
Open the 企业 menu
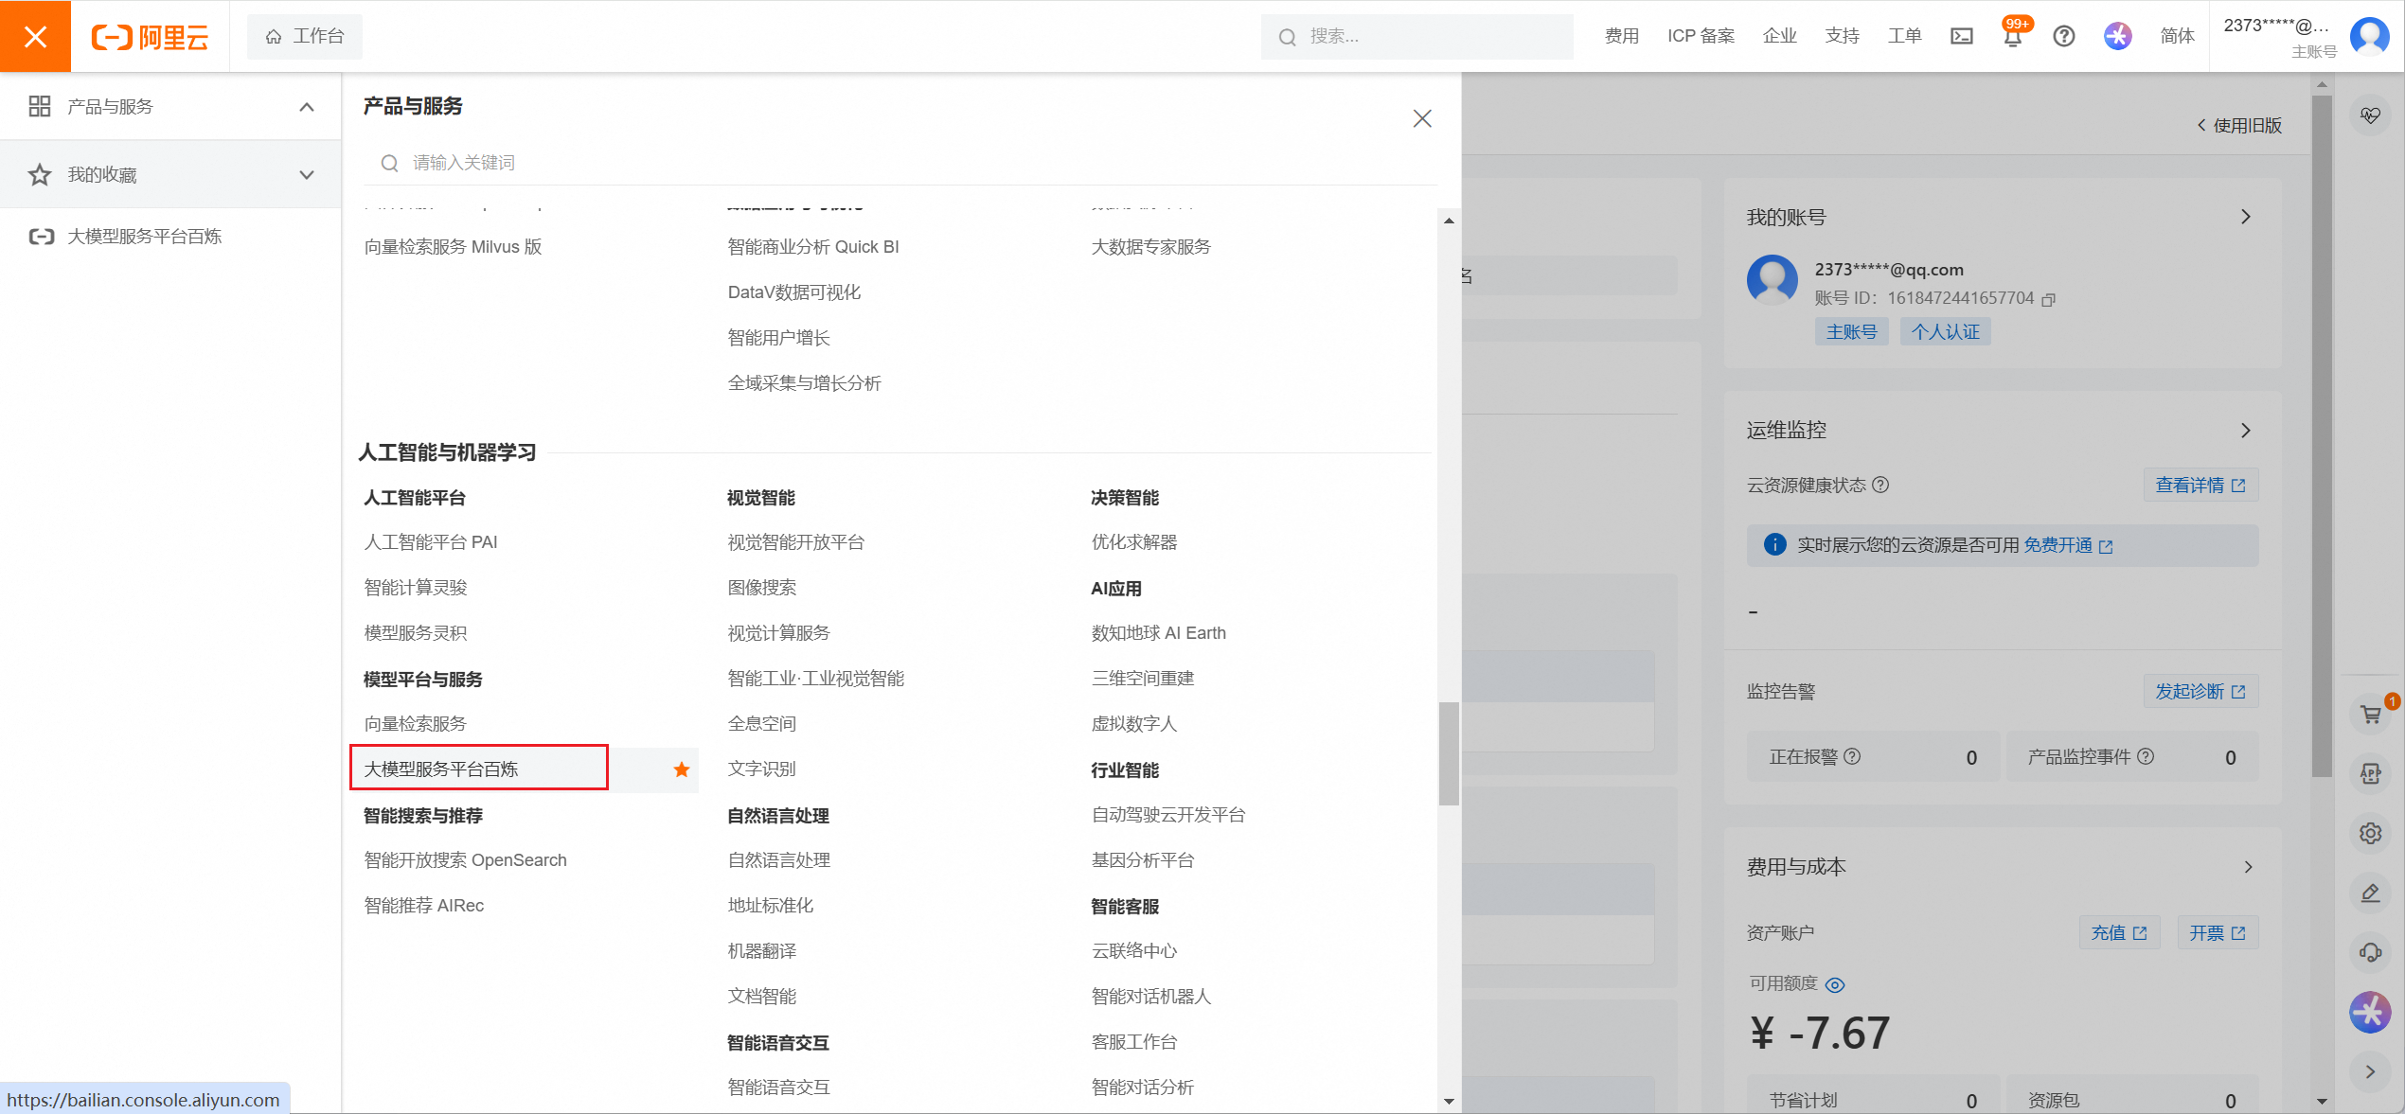click(1780, 36)
